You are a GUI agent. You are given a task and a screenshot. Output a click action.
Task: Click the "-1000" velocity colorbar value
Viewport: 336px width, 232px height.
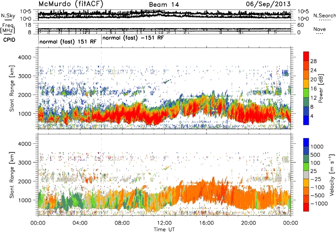coord(319,204)
